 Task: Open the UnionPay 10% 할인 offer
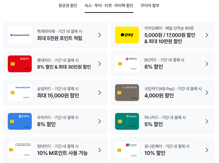pyautogui.click(x=163, y=150)
